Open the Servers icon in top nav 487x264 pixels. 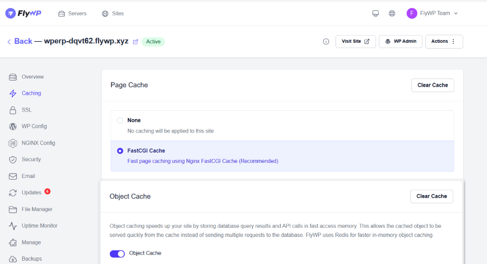tap(62, 14)
